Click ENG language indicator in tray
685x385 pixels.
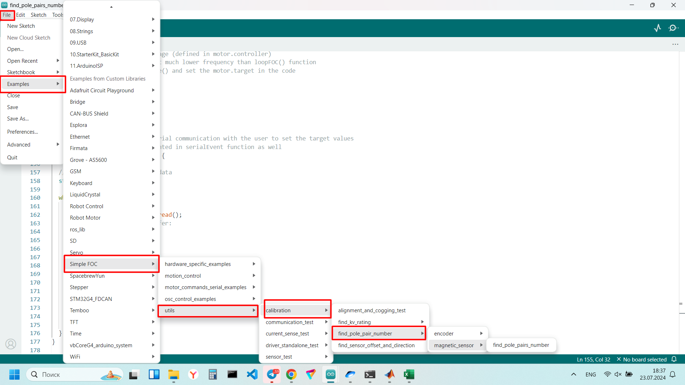(590, 374)
